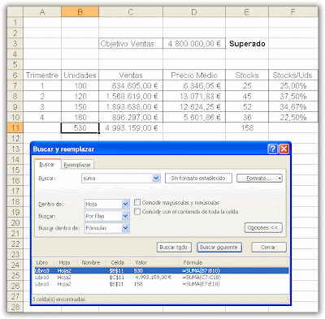Select row 3 header

15,44
